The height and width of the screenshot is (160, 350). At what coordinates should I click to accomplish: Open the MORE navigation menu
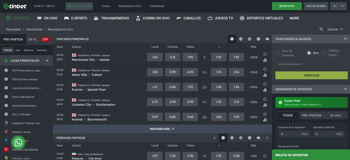[x=294, y=18]
